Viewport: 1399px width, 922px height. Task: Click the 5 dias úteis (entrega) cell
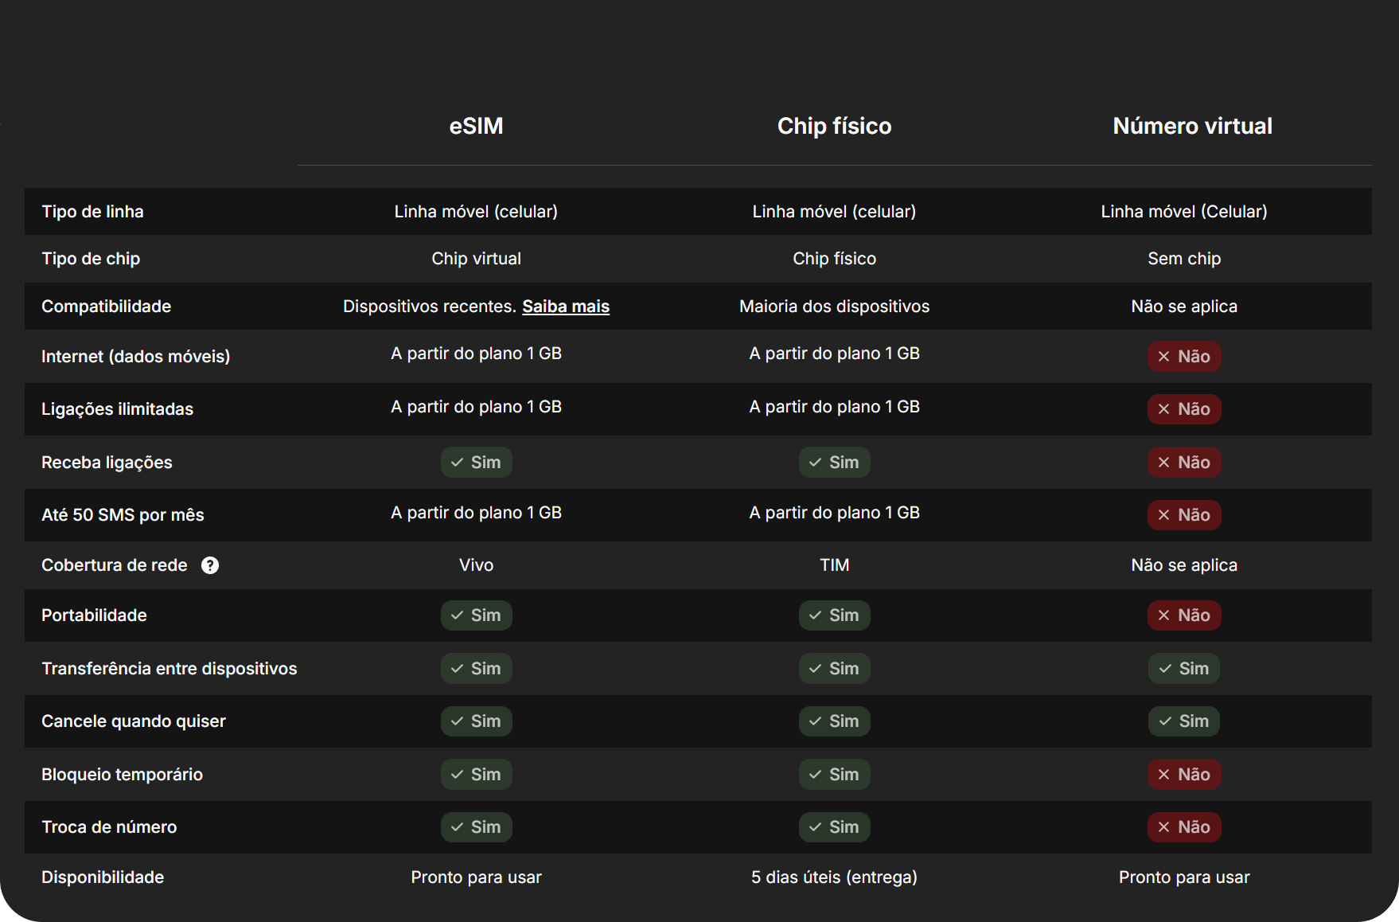coord(834,877)
